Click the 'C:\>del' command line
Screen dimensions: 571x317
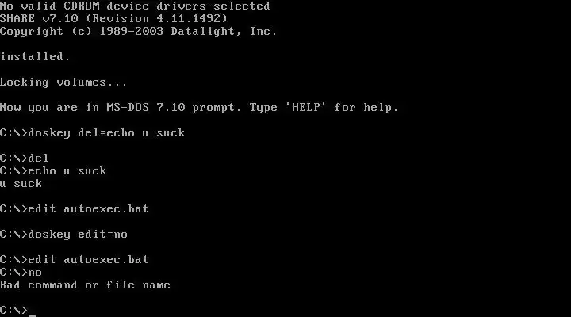coord(25,158)
